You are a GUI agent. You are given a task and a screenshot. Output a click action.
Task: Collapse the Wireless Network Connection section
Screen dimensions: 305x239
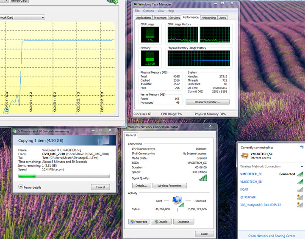(x=301, y=166)
